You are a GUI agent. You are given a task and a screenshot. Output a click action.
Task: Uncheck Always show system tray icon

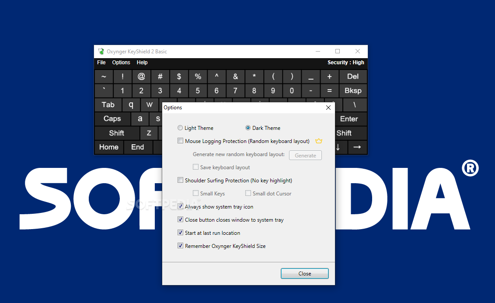tap(180, 206)
